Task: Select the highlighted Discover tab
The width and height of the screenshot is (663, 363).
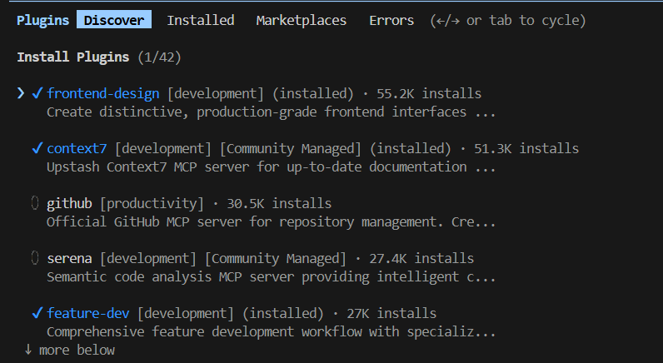Action: point(114,20)
